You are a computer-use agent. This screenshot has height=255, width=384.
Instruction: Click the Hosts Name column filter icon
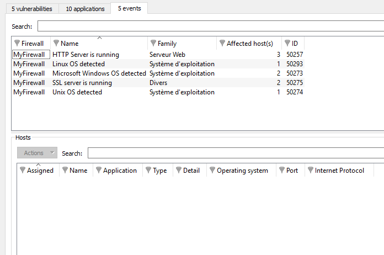tap(65, 170)
